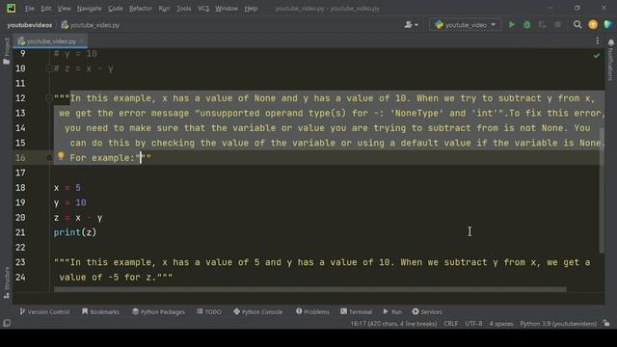Image resolution: width=617 pixels, height=347 pixels.
Task: Click the editor vertical scrollbar
Action: tap(602, 191)
